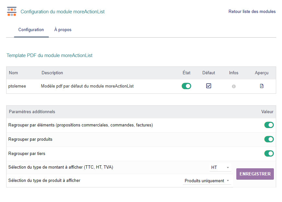The height and width of the screenshot is (202, 282).
Task: Click the Configuration du module moreActionList title
Action: (63, 12)
